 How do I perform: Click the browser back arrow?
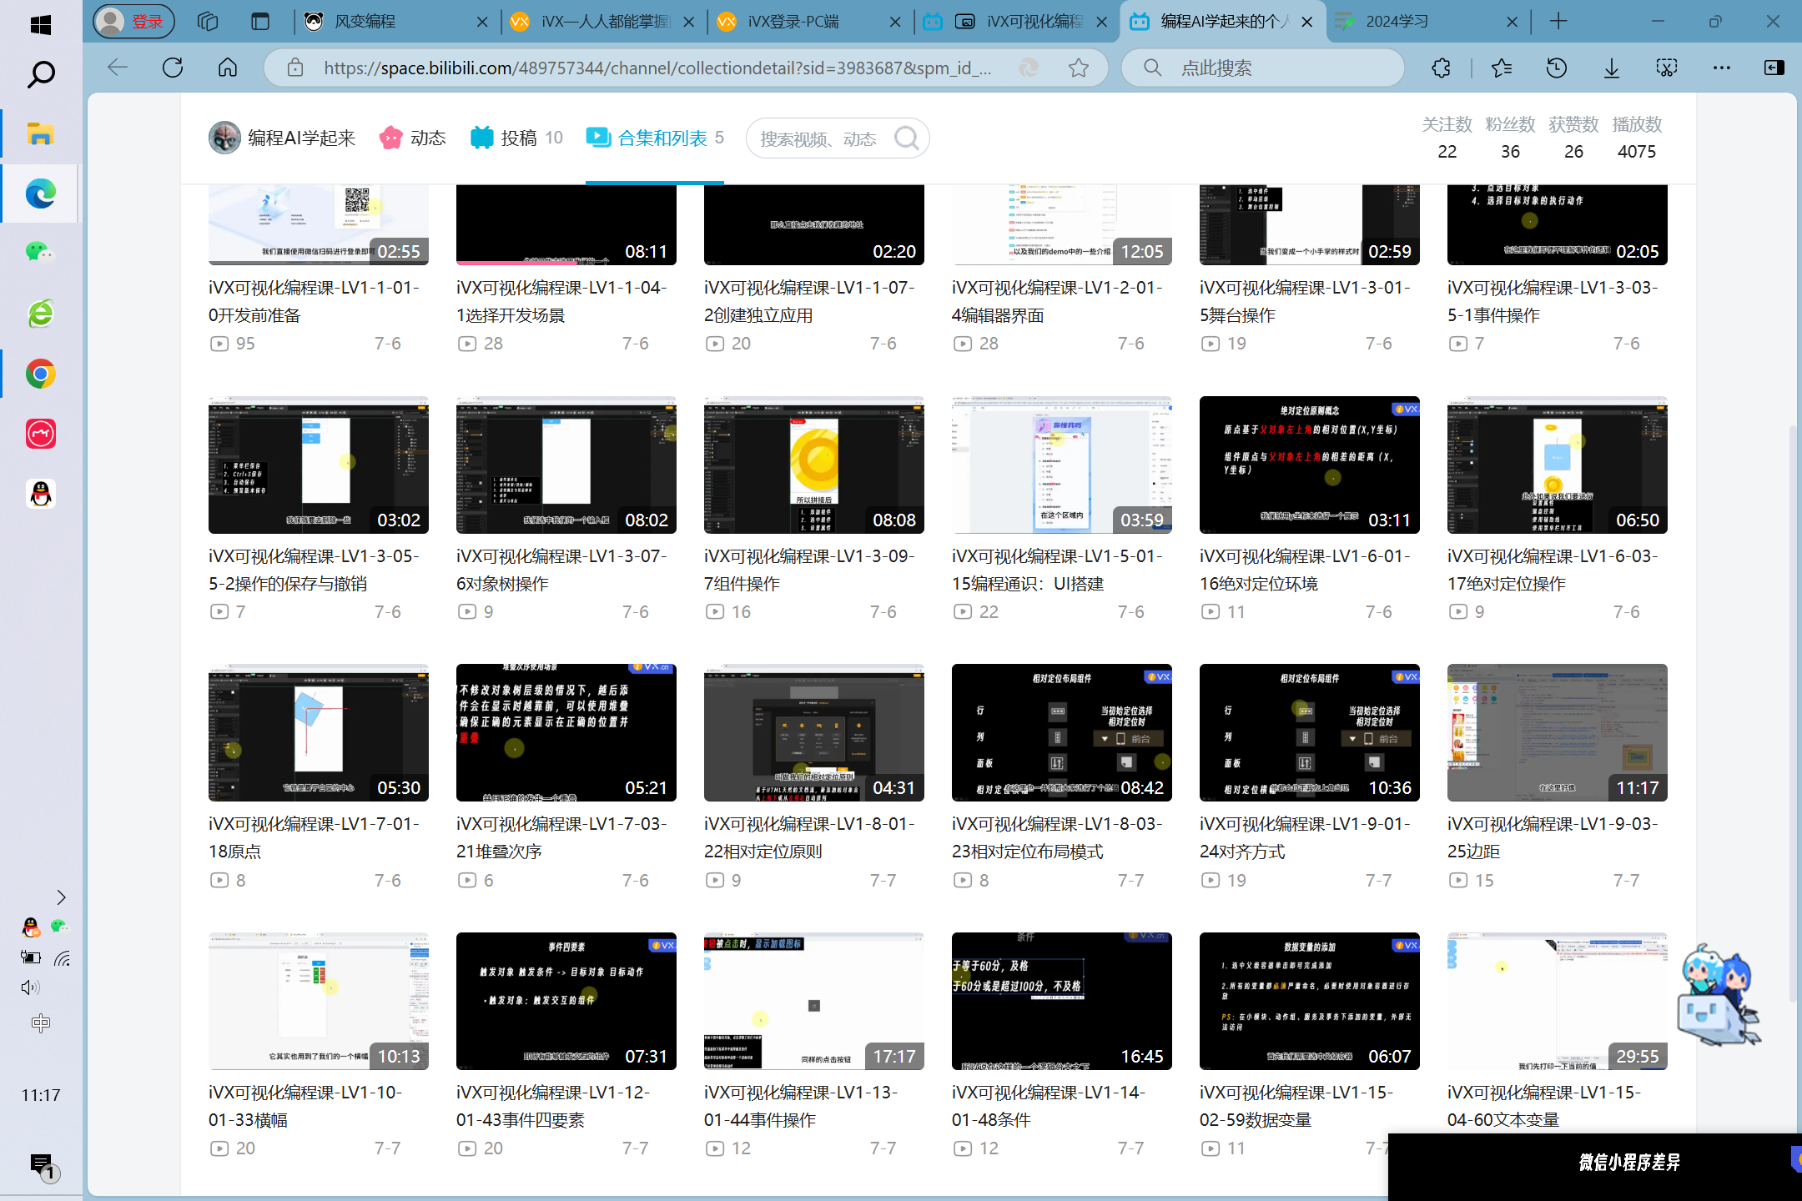(x=118, y=68)
